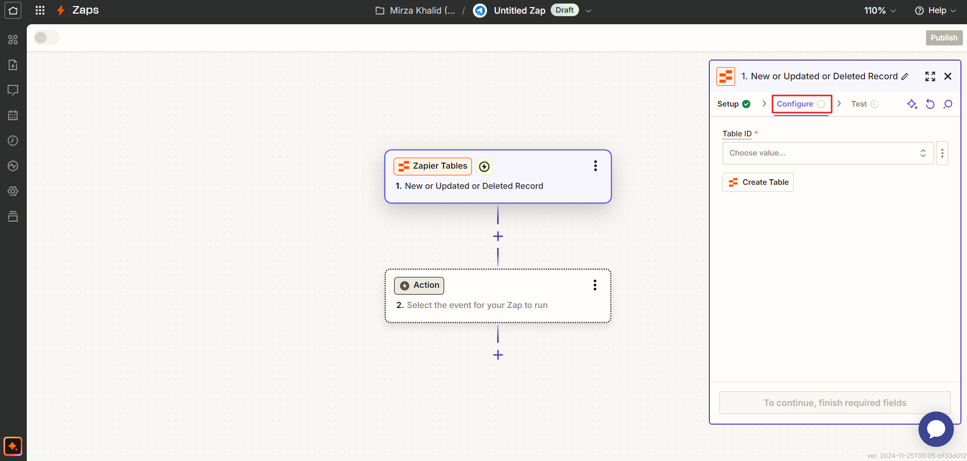Image resolution: width=967 pixels, height=461 pixels.
Task: Click the search magnifier icon in panel
Action: tap(948, 104)
